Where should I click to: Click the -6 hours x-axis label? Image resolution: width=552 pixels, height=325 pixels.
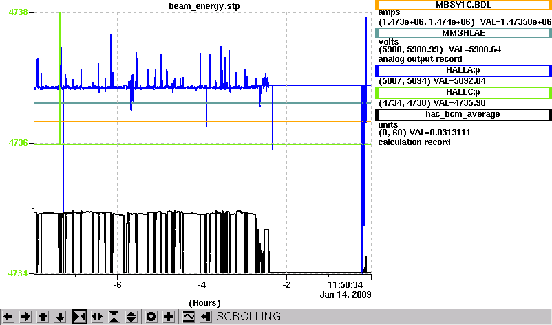tap(117, 284)
